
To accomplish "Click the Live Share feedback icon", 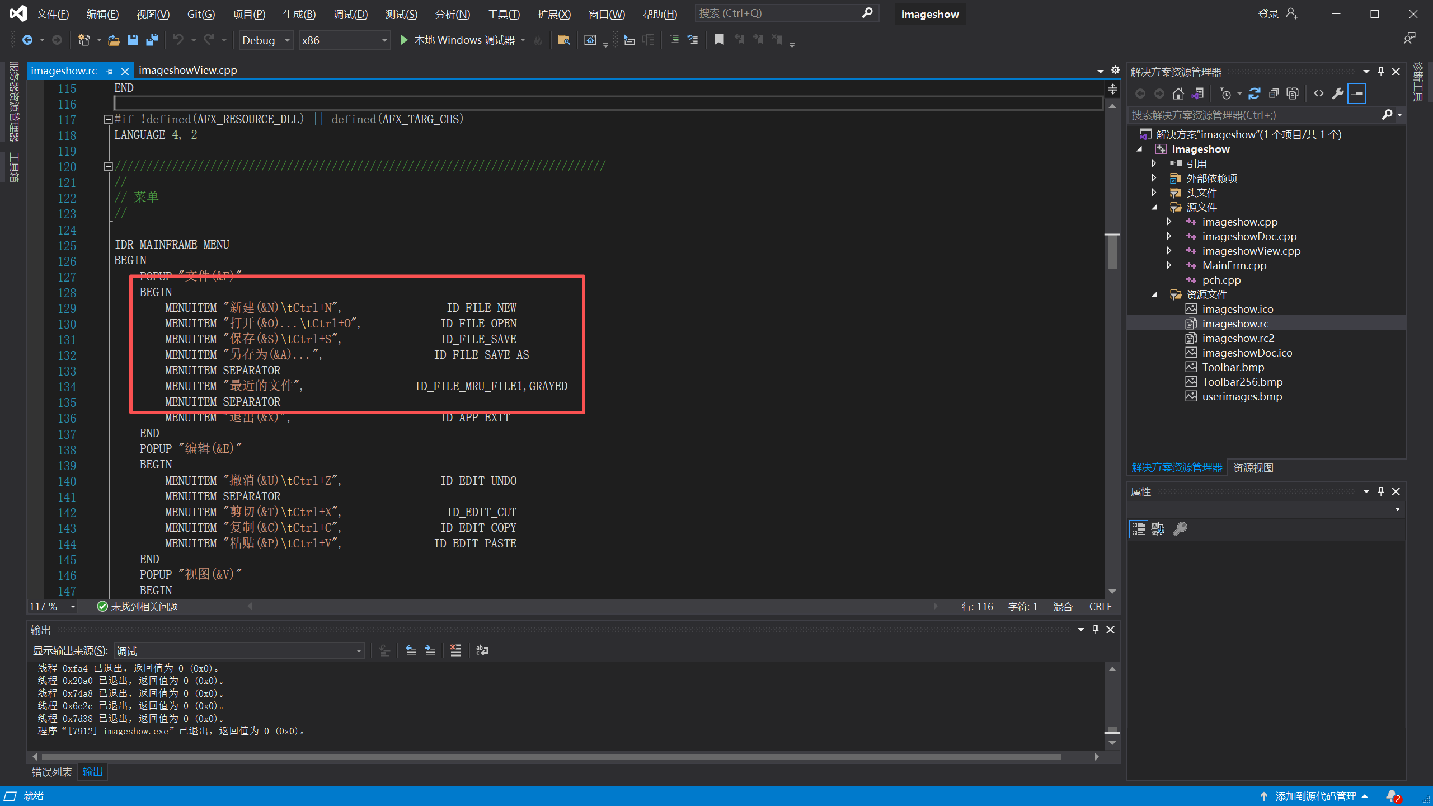I will (1409, 38).
